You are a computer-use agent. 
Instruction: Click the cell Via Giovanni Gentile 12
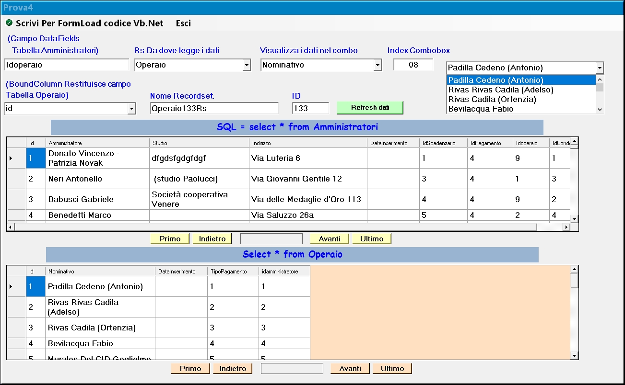(308, 179)
